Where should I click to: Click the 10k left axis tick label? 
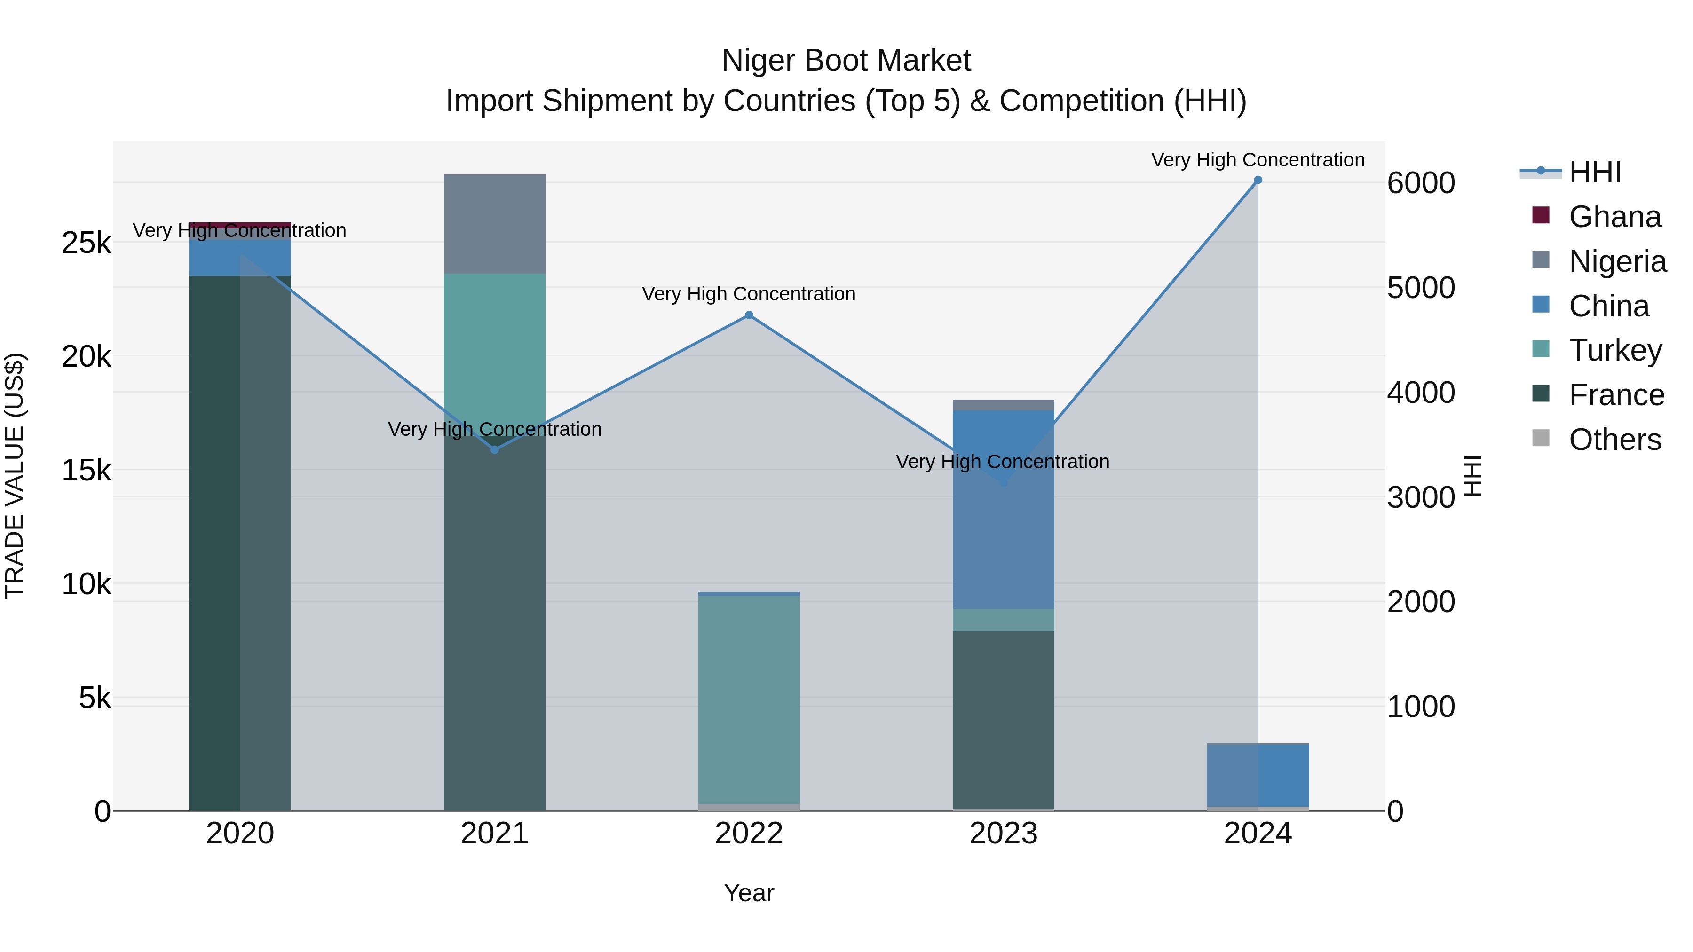click(x=86, y=584)
